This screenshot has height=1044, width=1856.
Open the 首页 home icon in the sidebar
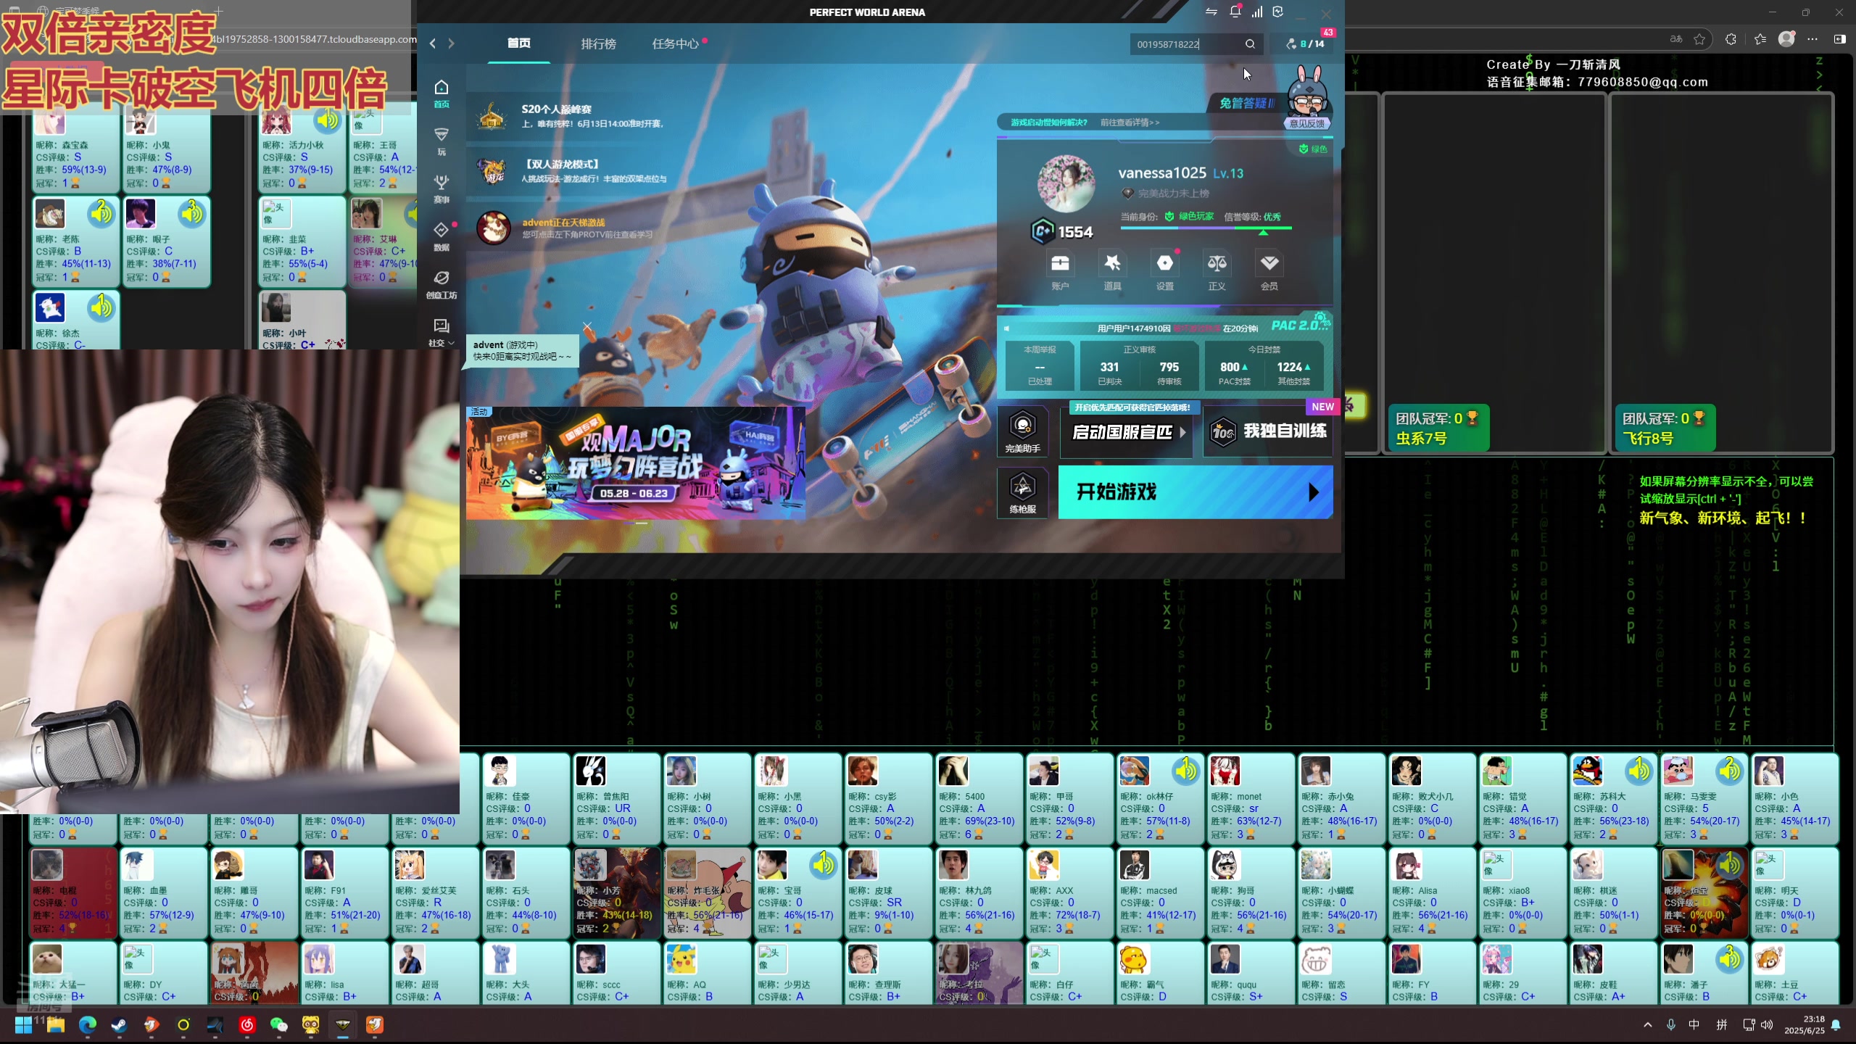[x=442, y=94]
